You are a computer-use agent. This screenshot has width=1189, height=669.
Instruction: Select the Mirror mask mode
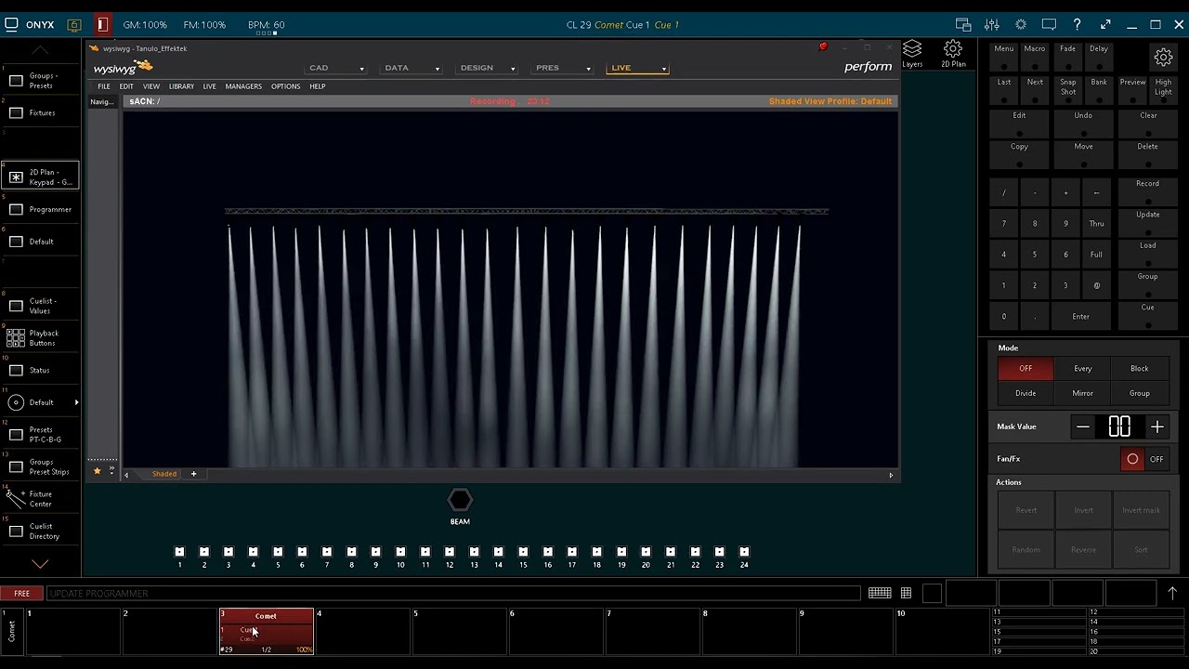coord(1082,393)
